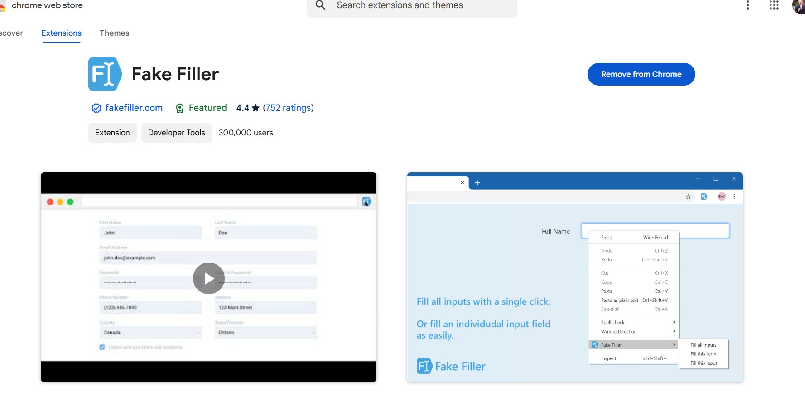Focus the Search extensions and themes field
Screen dimensions: 805x406
tap(412, 6)
